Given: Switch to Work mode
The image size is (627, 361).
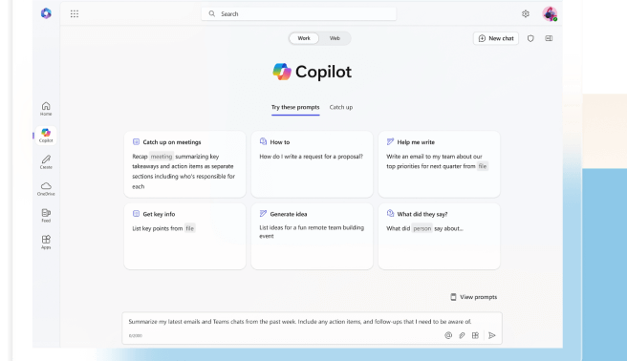Looking at the screenshot, I should pos(304,38).
